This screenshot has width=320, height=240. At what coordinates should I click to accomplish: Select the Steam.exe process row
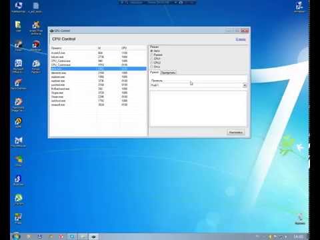point(99,97)
